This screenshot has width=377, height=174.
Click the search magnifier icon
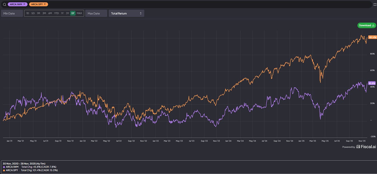pyautogui.click(x=4, y=4)
